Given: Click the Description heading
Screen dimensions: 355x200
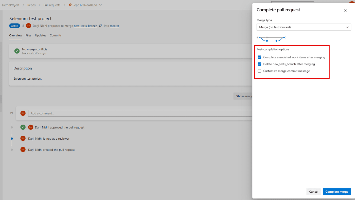Looking at the screenshot, I should pos(23,68).
